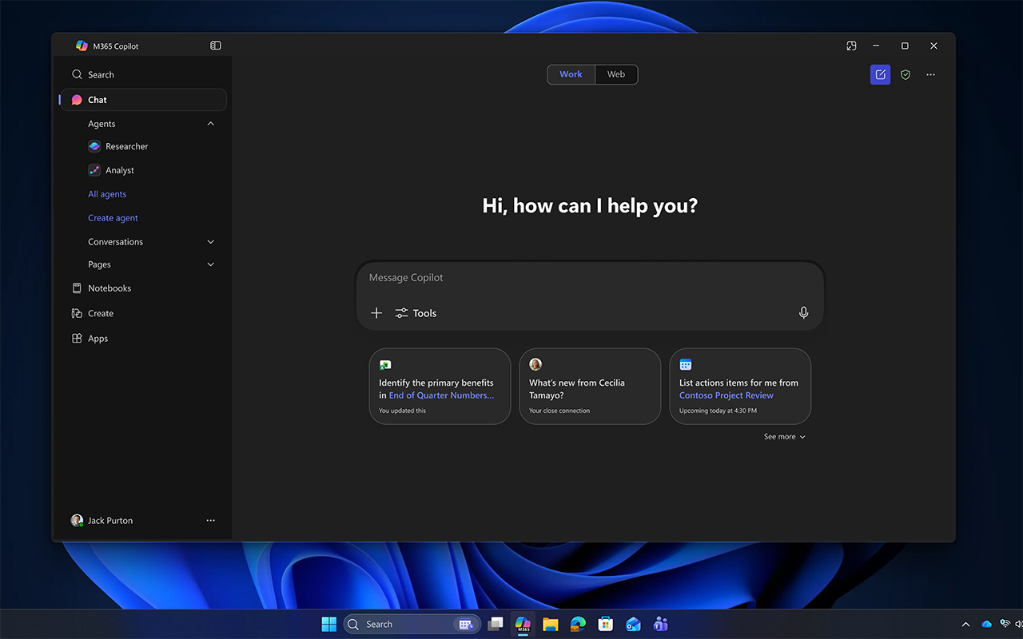
Task: Expand See more suggestions
Action: 785,437
